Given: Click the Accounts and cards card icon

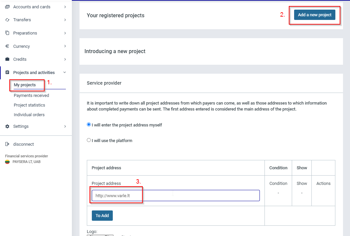Looking at the screenshot, I should [x=7, y=7].
